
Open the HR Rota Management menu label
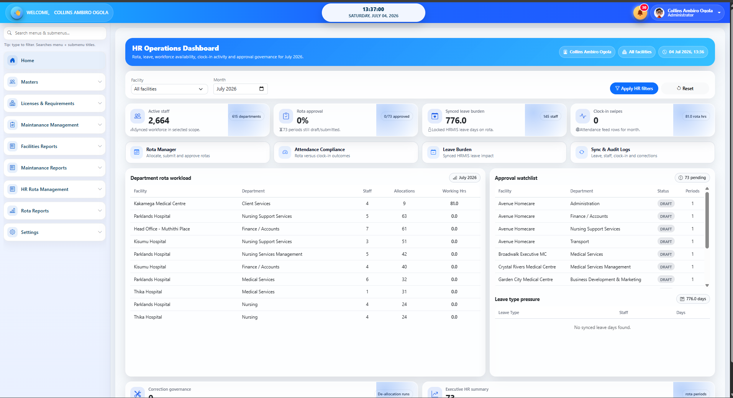coord(44,189)
